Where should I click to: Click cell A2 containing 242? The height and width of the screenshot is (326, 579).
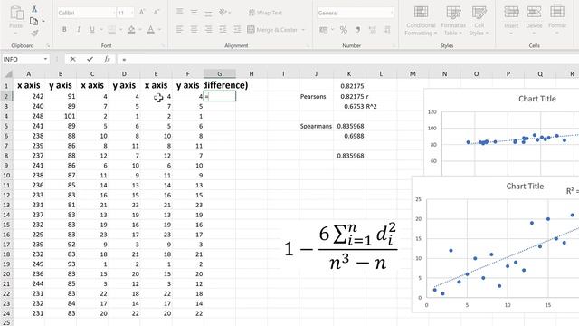click(29, 96)
